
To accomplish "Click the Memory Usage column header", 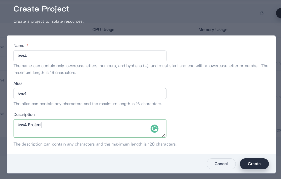I will tap(213, 30).
